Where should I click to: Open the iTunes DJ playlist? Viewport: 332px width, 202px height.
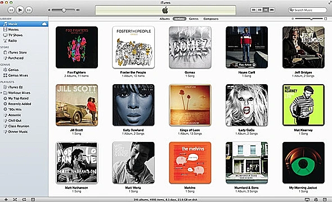(15, 87)
